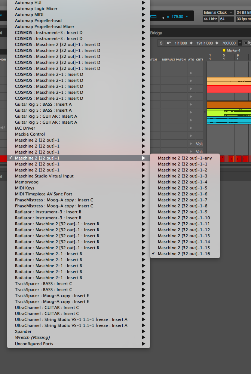Select Maschine 2 [32 out]-1-6 channel

point(185,194)
